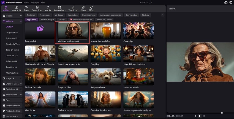
Task: Collapse the Vidéo IA section
Action: (x=12, y=21)
